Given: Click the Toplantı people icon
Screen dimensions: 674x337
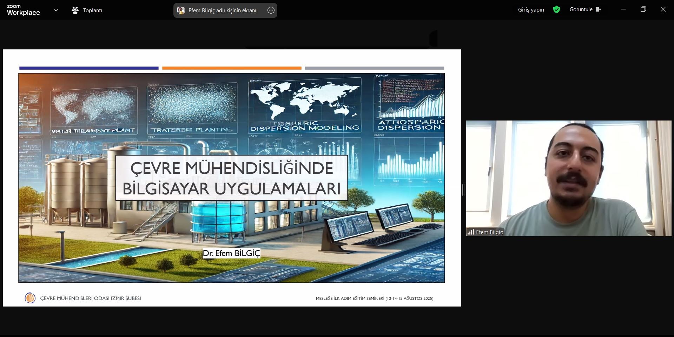Looking at the screenshot, I should coord(75,11).
